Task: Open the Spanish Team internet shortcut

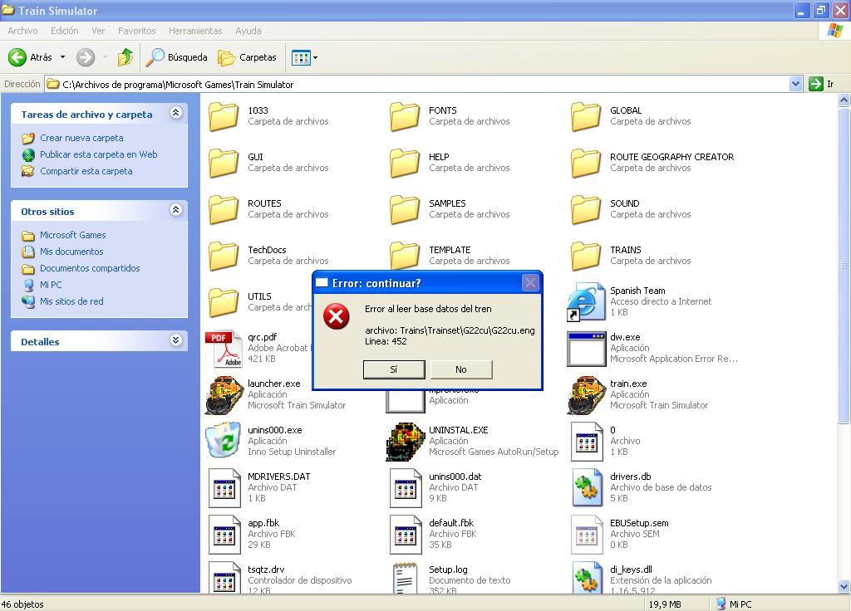Action: tap(587, 302)
